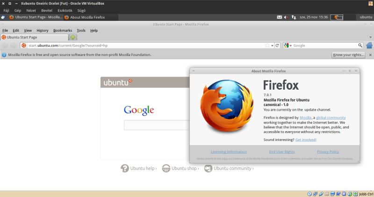Open the Firefox Tools menu
Image resolution: width=374 pixels, height=197 pixels.
pyautogui.click(x=81, y=30)
